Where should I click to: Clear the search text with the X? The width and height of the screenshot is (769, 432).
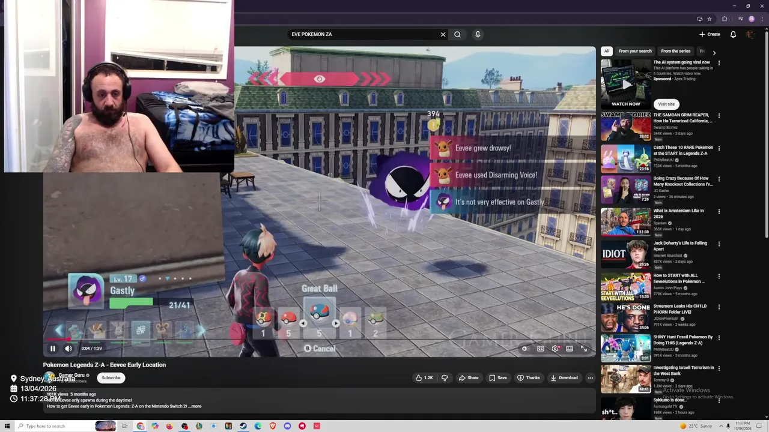pos(443,34)
